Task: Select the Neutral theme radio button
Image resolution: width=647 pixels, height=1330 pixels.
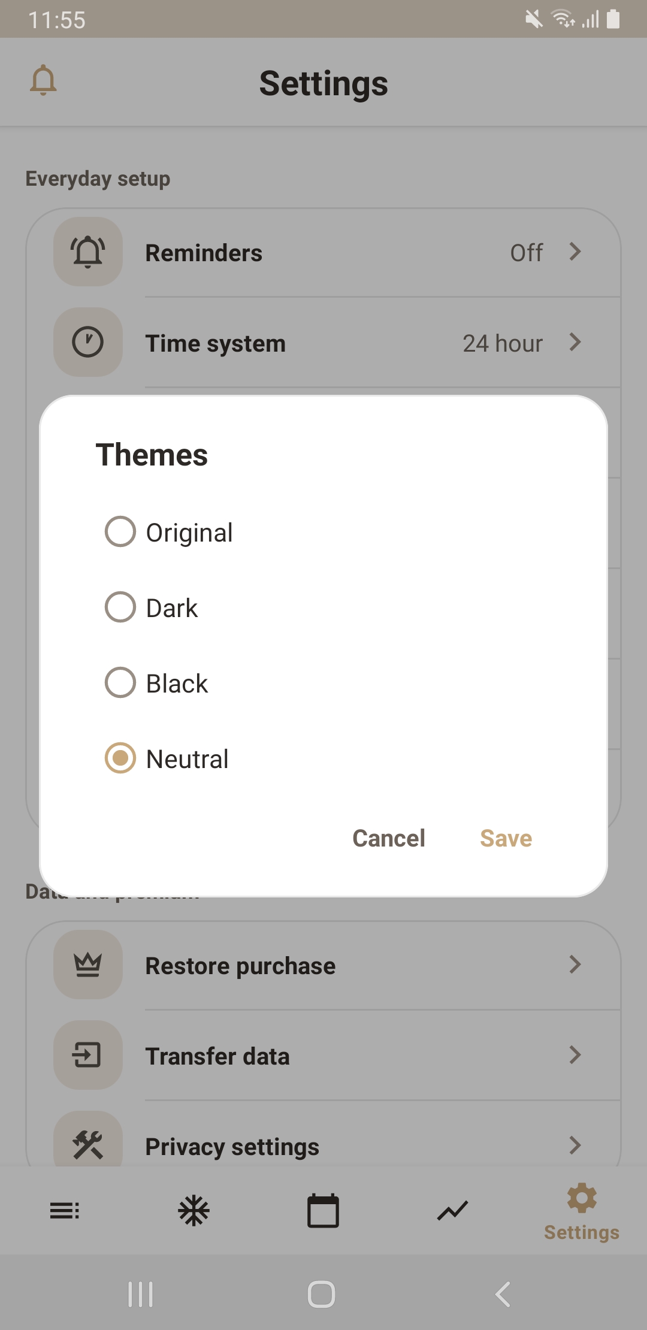Action: (120, 758)
